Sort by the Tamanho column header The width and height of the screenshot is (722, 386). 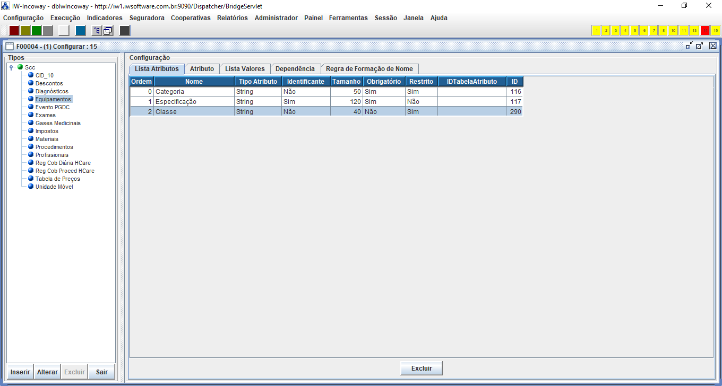(346, 82)
